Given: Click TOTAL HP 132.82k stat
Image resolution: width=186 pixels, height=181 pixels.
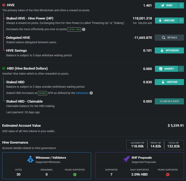Looking at the screenshot, I should tap(173, 145).
